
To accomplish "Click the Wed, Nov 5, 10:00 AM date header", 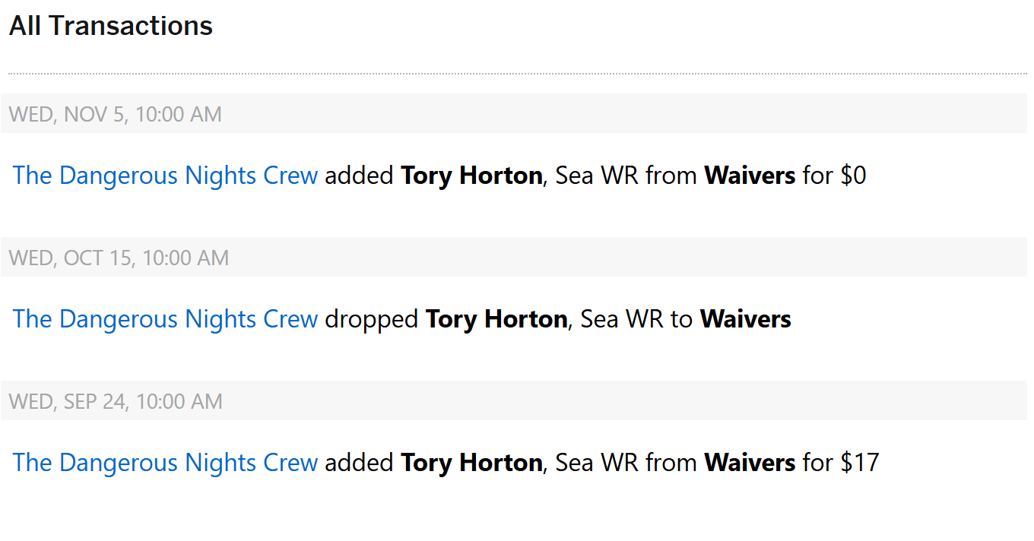I will click(116, 115).
